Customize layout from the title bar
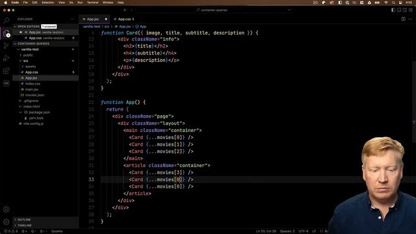The width and height of the screenshot is (416, 234). point(411,10)
